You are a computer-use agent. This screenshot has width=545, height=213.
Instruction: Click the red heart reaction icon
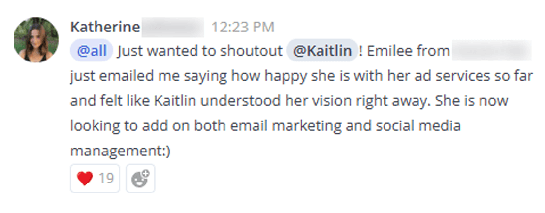85,179
